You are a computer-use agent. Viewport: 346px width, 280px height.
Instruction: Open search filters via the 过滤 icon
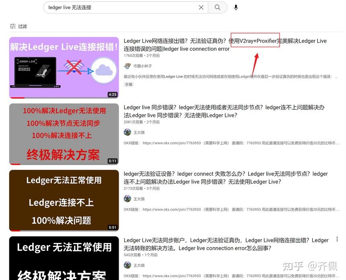pyautogui.click(x=12, y=25)
